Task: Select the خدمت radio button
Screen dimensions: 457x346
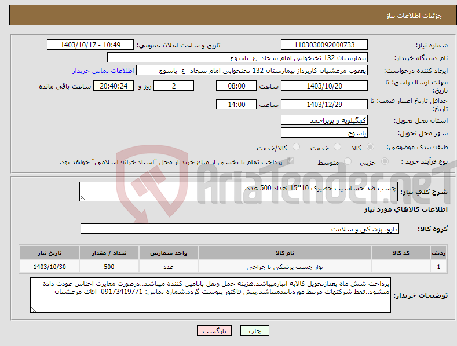Action: click(x=337, y=147)
